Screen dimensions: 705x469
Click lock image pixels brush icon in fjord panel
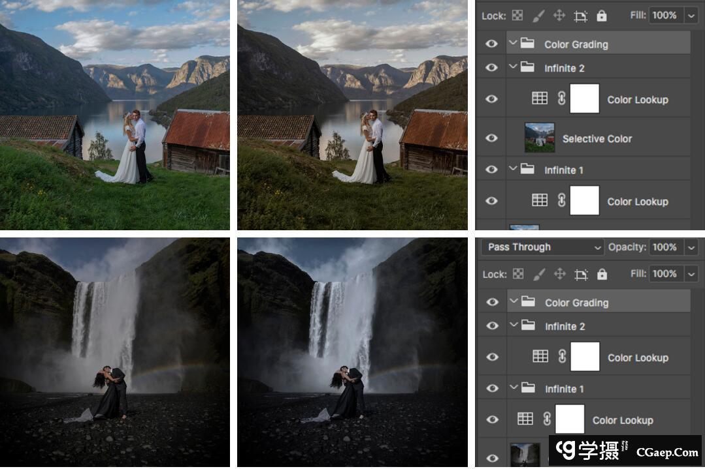point(538,16)
